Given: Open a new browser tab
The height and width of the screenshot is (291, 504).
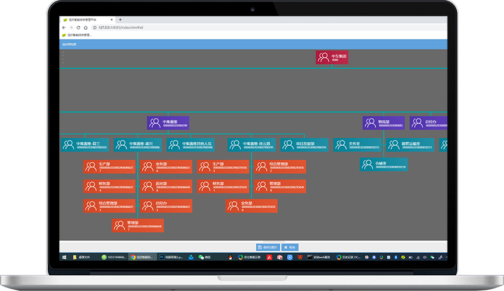Looking at the screenshot, I should tap(120, 19).
